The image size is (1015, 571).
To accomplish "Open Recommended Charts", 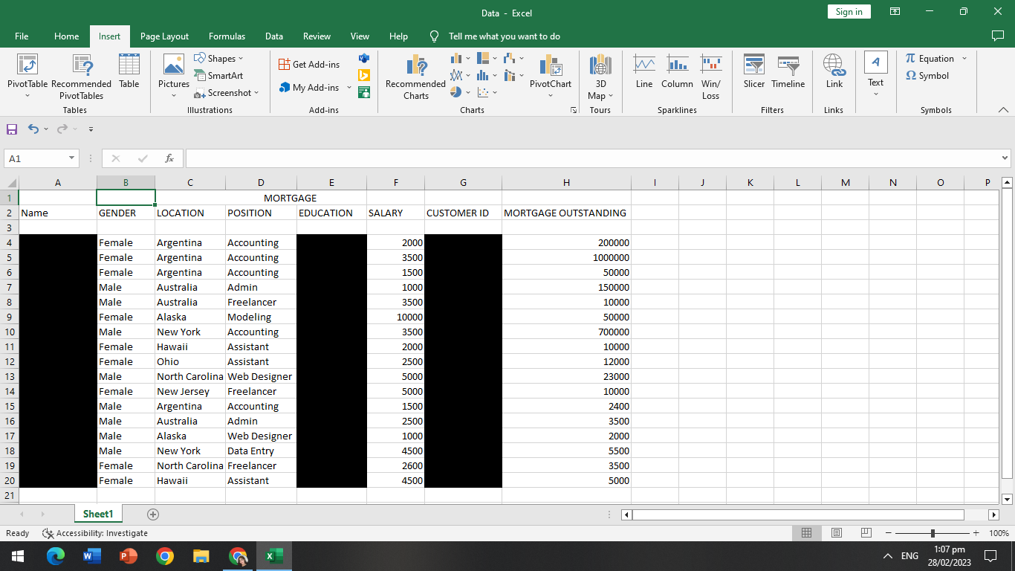I will 415,76.
